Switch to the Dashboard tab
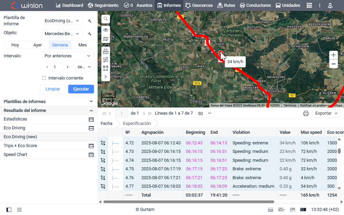 [69, 5]
